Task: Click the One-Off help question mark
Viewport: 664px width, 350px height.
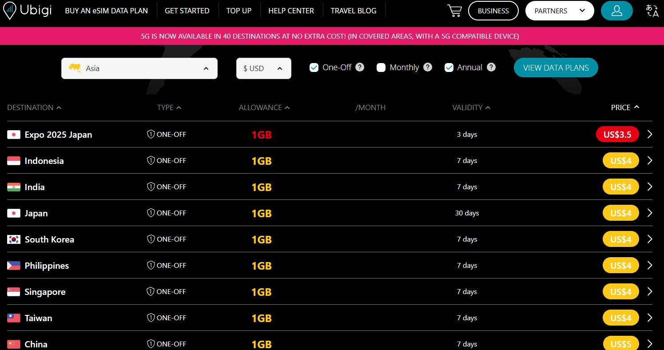Action: [360, 67]
